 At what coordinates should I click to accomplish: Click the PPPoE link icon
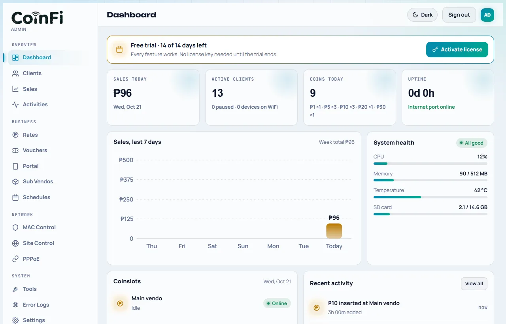[15, 259]
